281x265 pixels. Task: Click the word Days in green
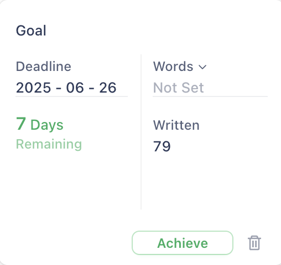[x=47, y=125]
